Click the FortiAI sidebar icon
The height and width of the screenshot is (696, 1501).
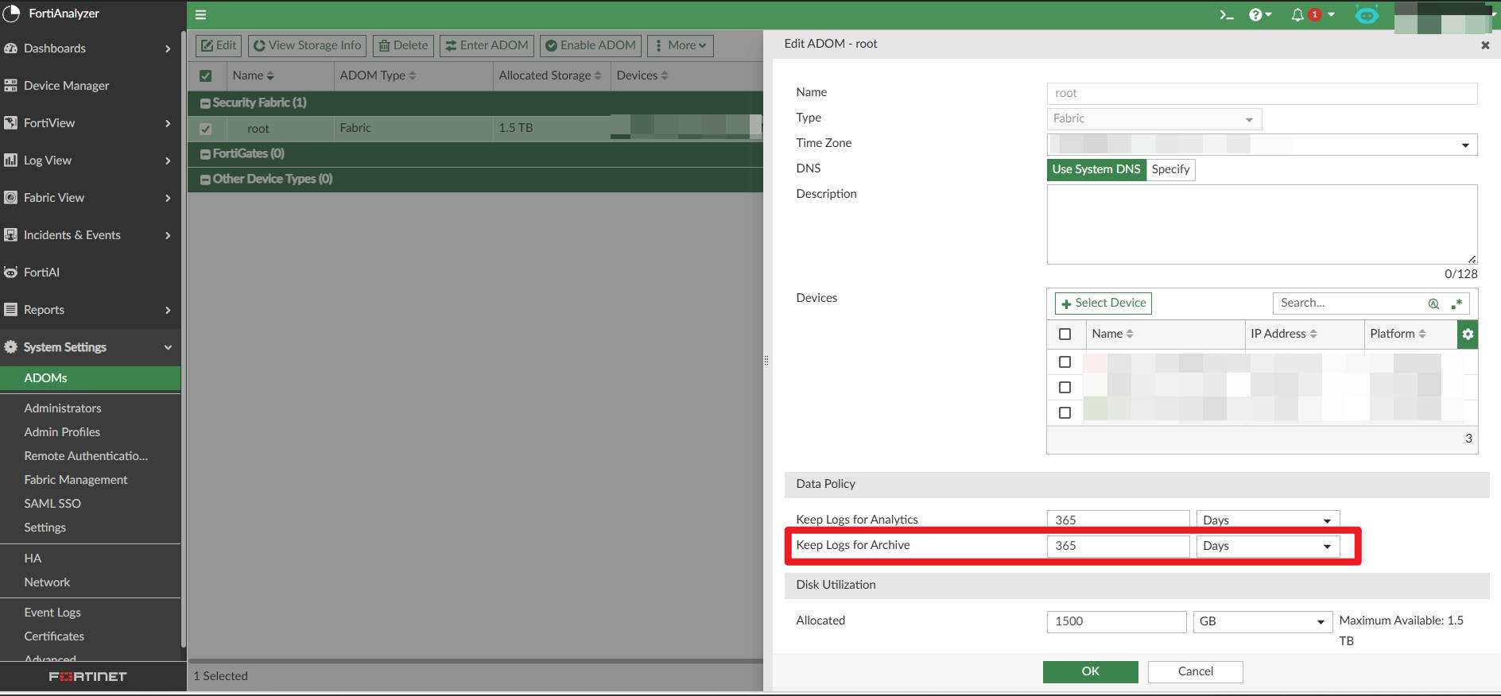10,273
